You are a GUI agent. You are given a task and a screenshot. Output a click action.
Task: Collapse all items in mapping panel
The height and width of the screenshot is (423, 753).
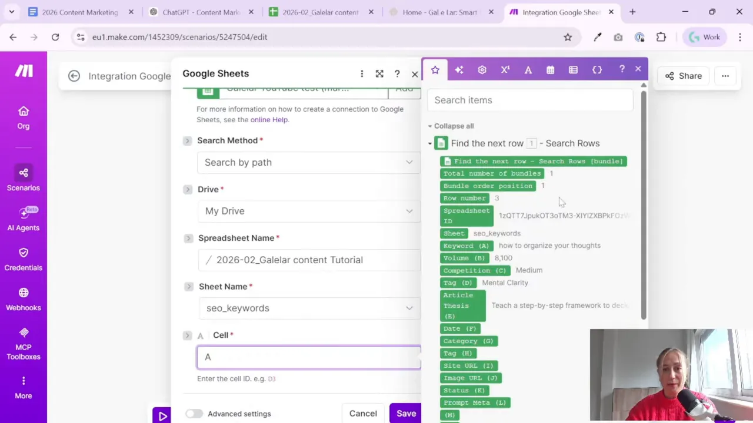click(x=451, y=126)
